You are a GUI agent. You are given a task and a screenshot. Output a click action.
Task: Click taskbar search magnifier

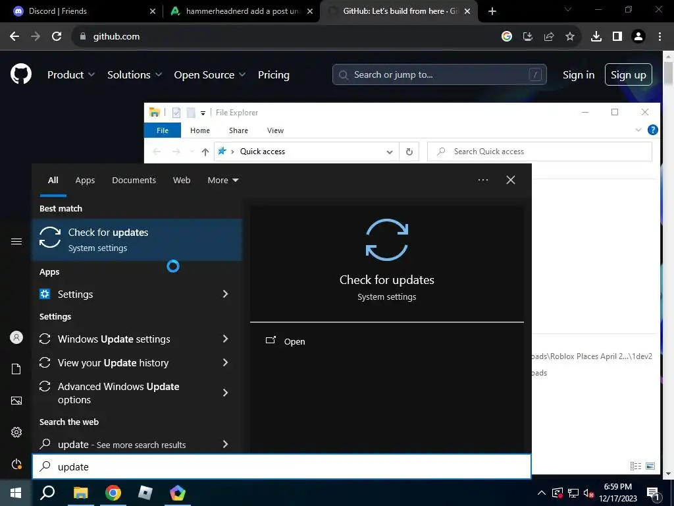pos(47,493)
